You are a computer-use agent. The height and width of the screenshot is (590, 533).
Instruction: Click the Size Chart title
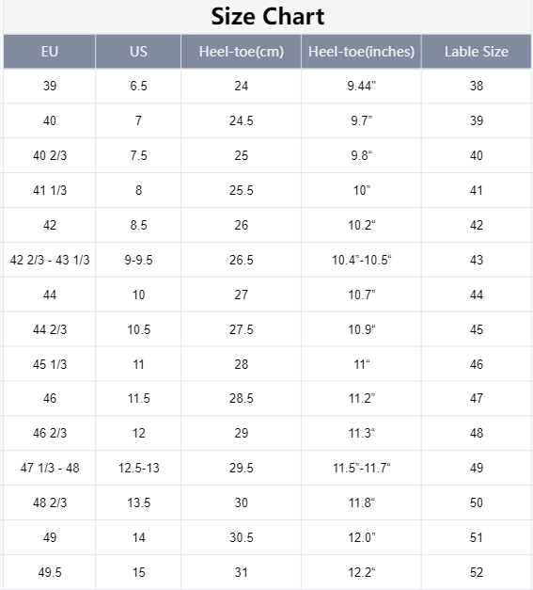[x=268, y=17]
